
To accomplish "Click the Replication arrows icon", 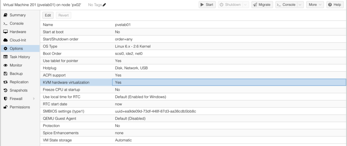I will 5,82.
